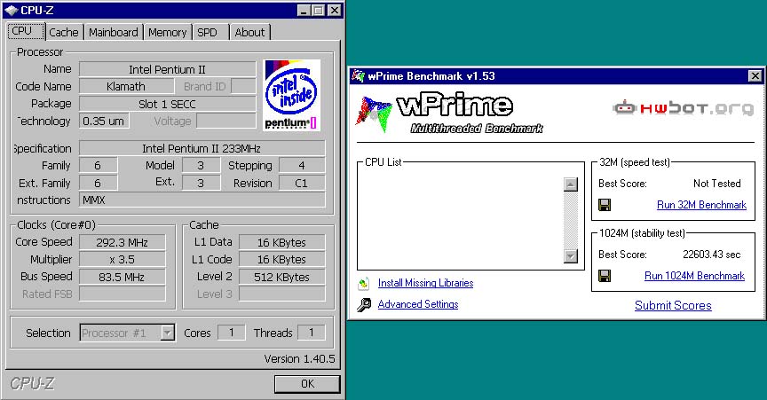Click the Code Name value 'Klamath'

click(126, 87)
